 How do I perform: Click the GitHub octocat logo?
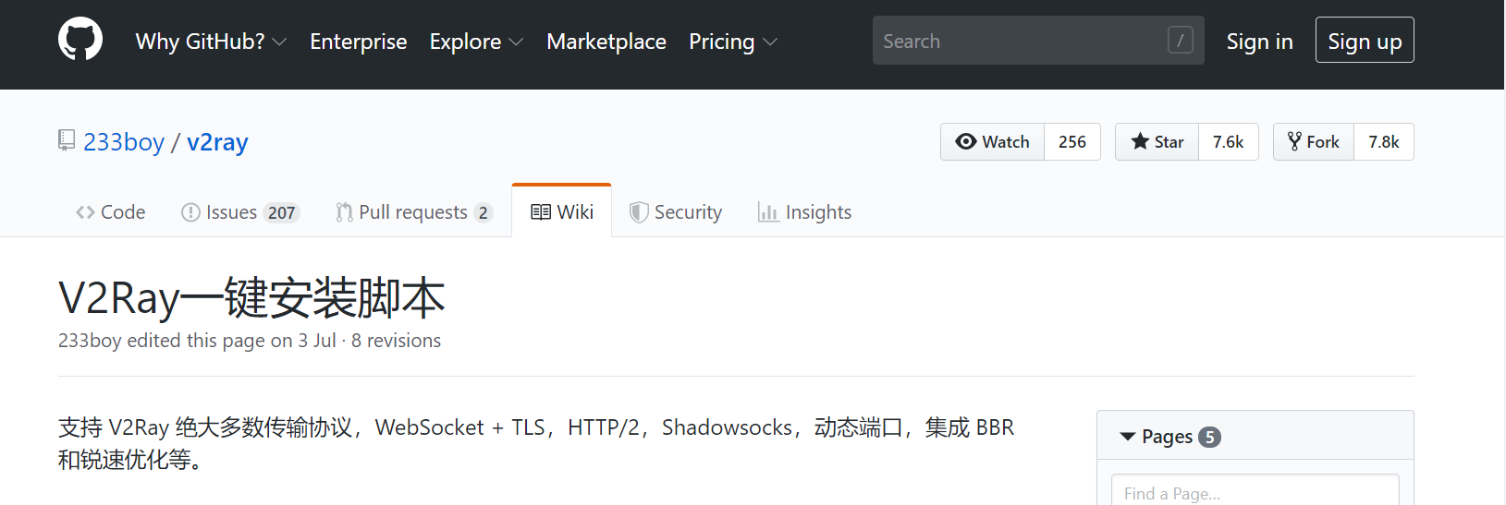(x=80, y=40)
